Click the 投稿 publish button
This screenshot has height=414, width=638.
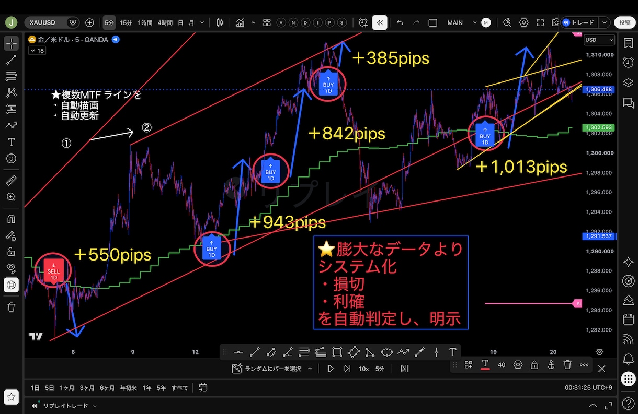pos(625,22)
